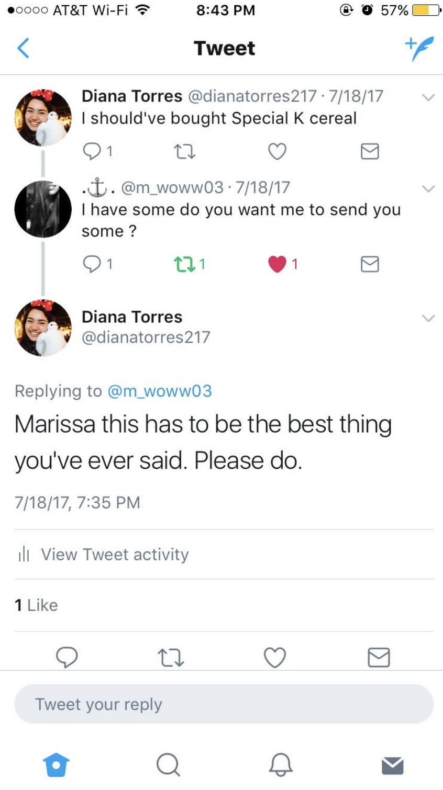Expand options chevron on the main tweet
This screenshot has width=443, height=790.
(428, 318)
